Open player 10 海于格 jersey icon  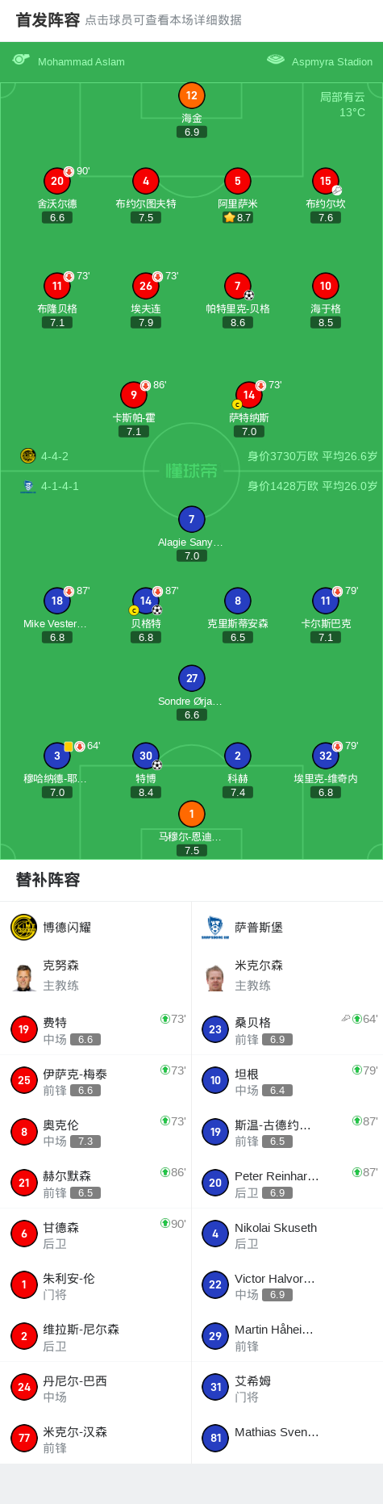[x=326, y=286]
